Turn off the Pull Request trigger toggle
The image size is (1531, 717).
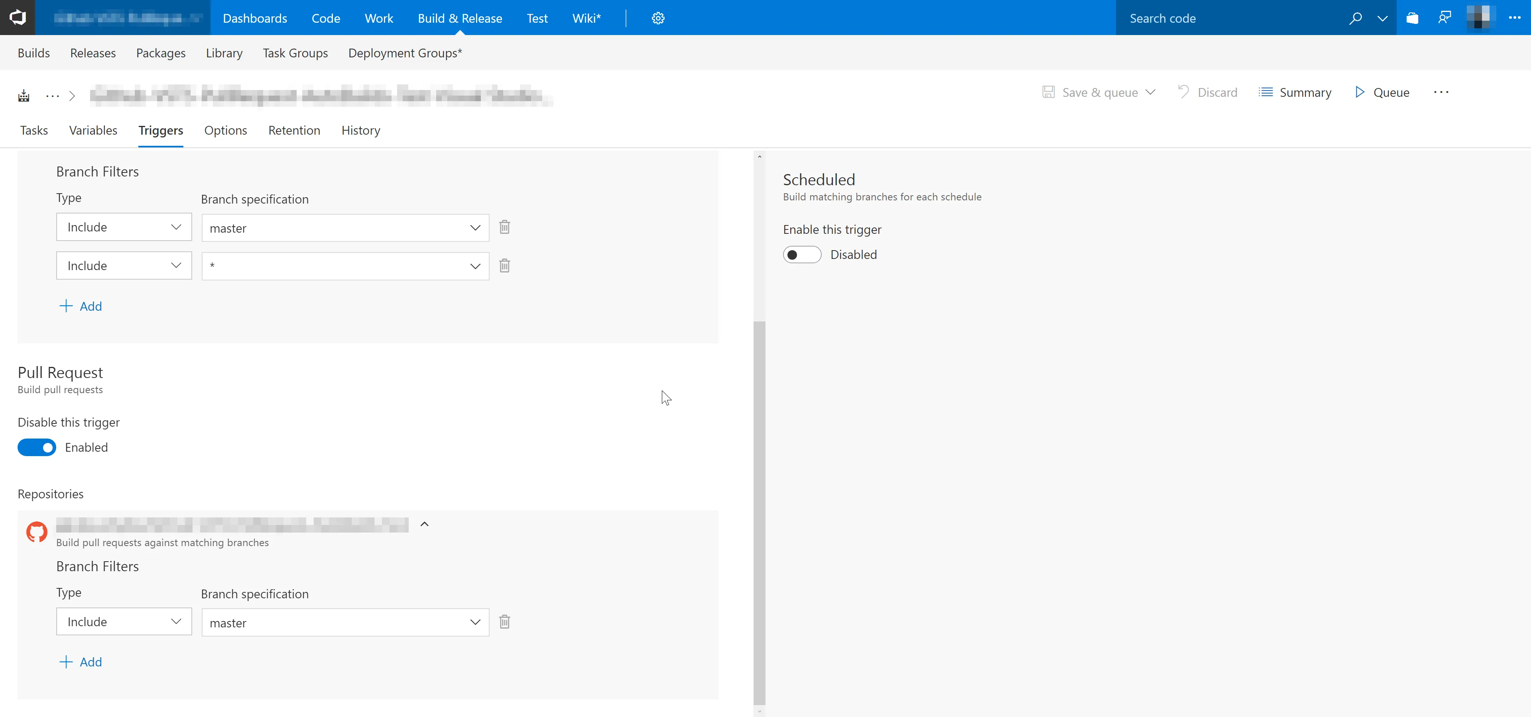coord(37,448)
